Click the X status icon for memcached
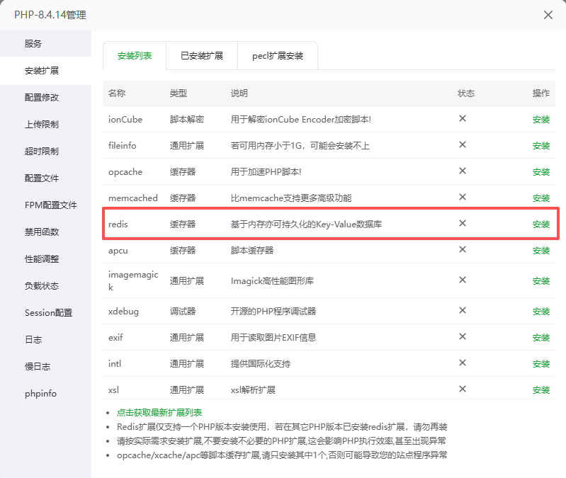Viewport: 566px width, 478px height. [x=463, y=197]
